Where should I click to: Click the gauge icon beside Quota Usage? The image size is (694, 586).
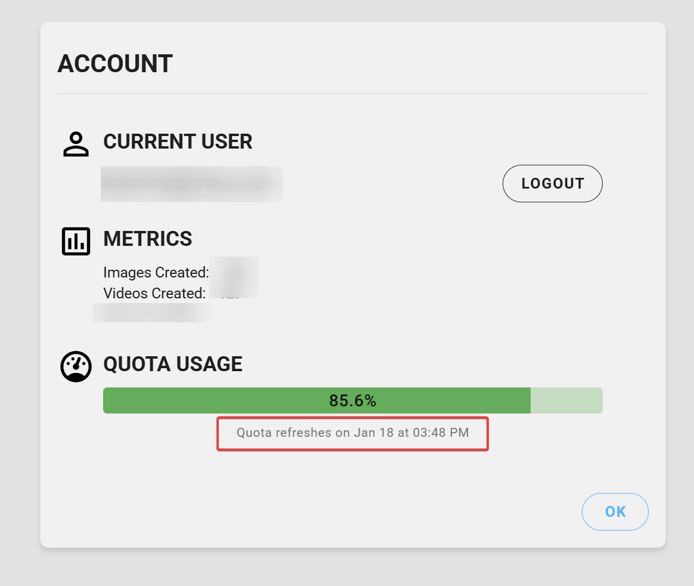pos(76,366)
